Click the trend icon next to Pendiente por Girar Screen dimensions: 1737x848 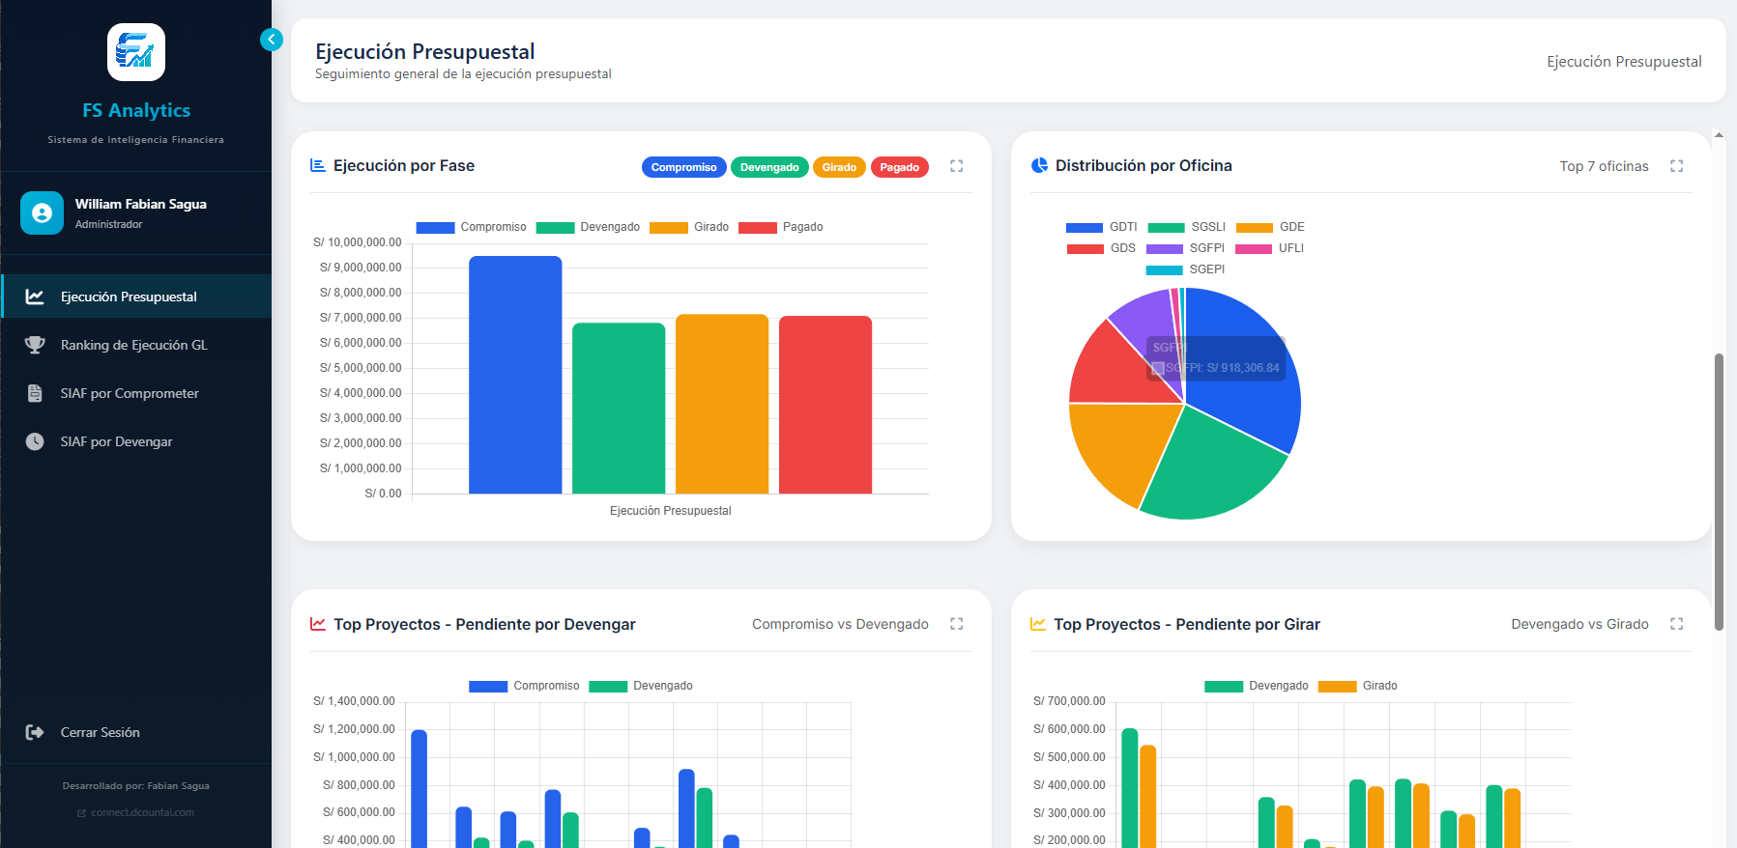coord(1037,624)
